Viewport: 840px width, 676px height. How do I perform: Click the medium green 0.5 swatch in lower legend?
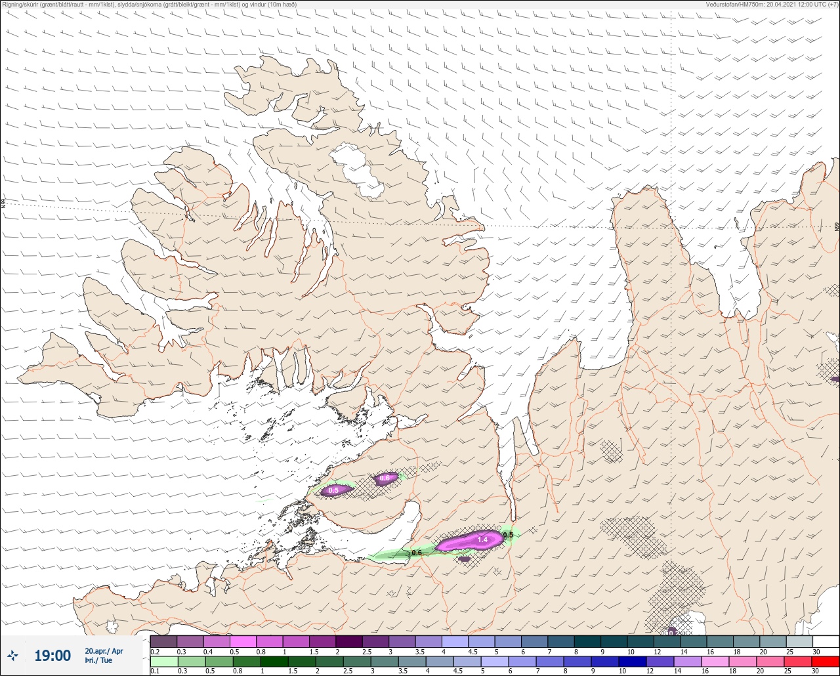point(218,662)
